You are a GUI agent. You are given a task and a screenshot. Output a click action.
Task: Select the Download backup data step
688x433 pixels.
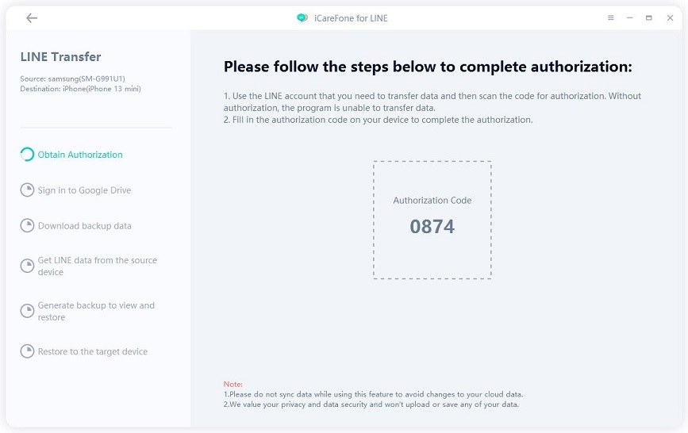click(84, 226)
